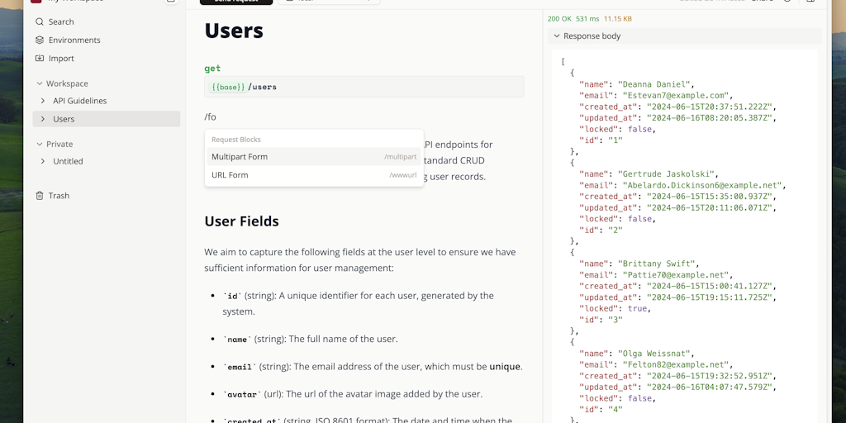Collapse the Workspace section
This screenshot has height=423, width=846.
39,83
